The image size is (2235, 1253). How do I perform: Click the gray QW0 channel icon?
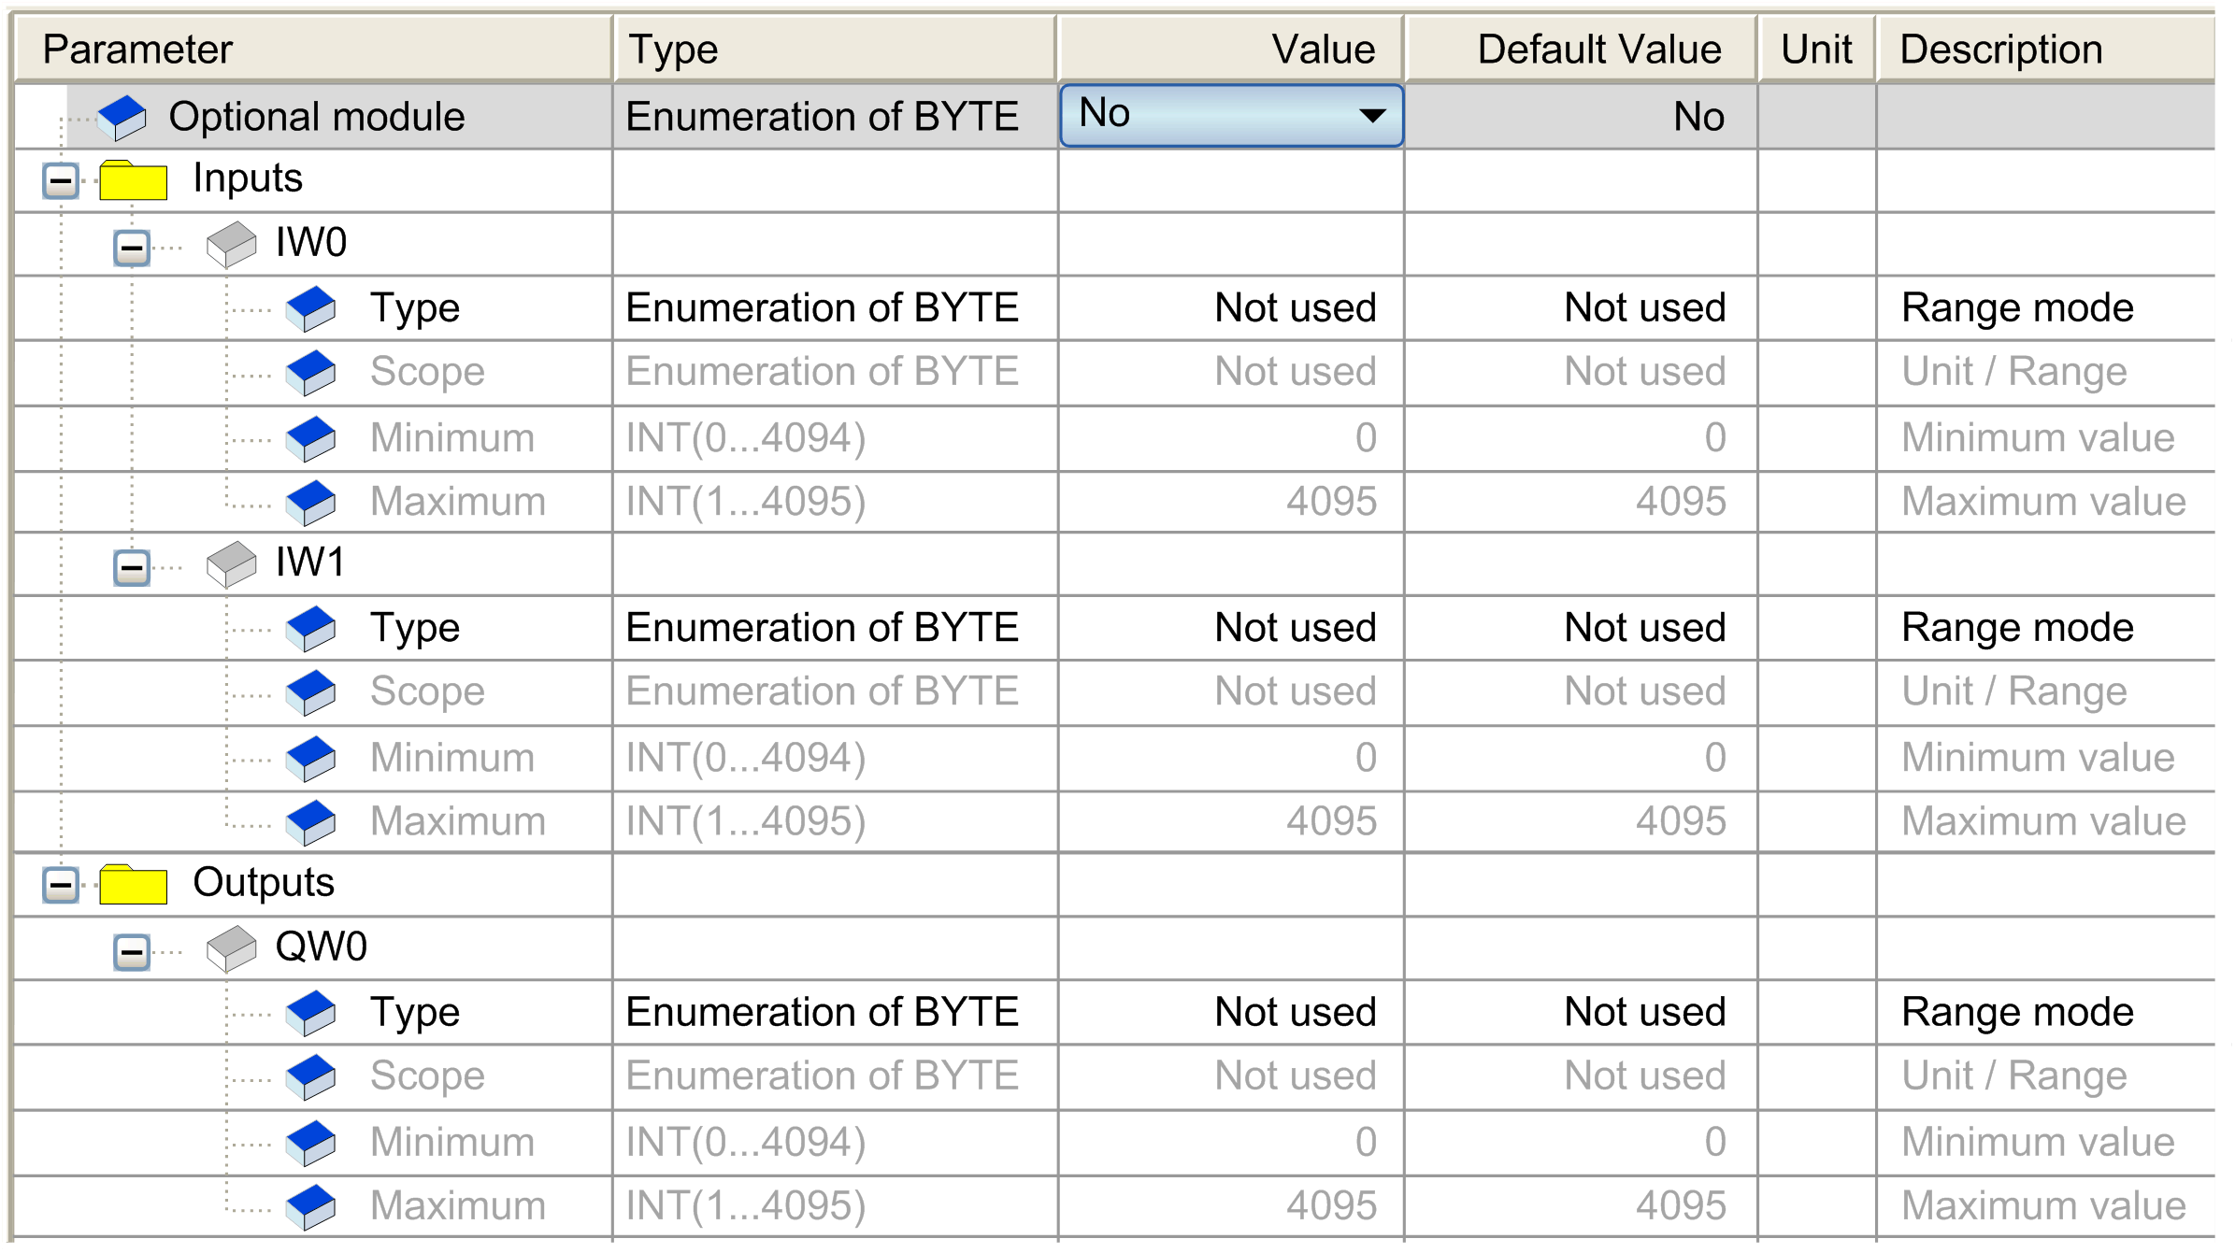click(x=231, y=948)
